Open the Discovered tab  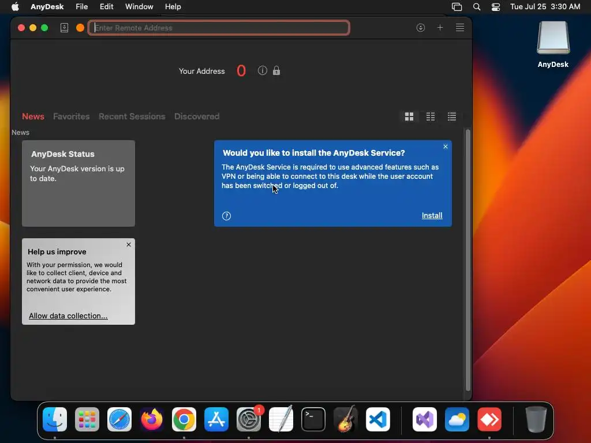pyautogui.click(x=197, y=117)
